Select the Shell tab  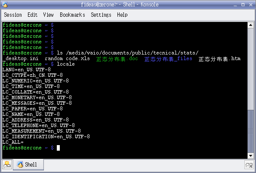click(28, 164)
